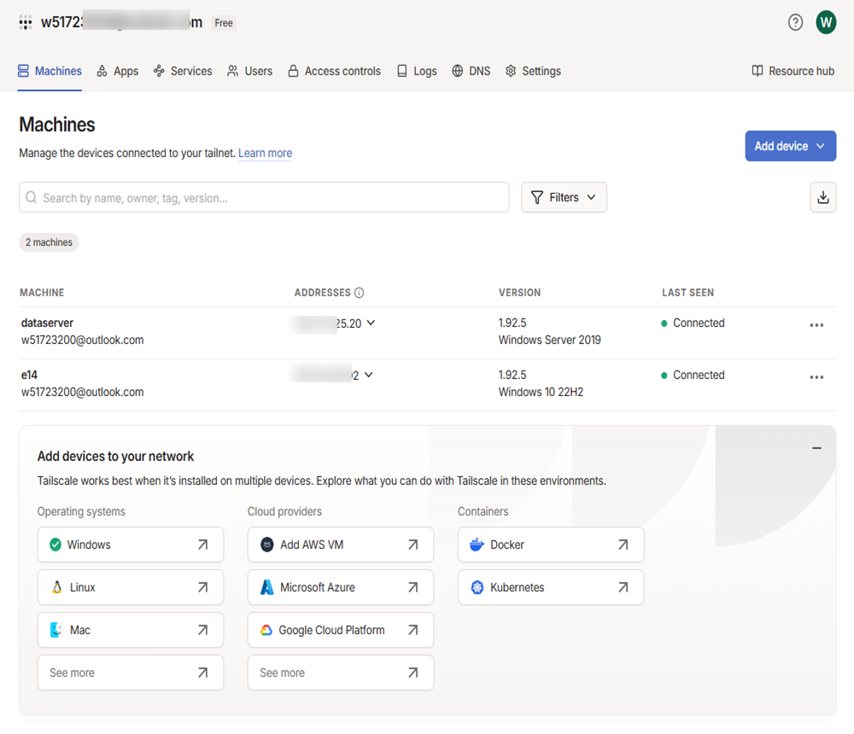The width and height of the screenshot is (854, 734).
Task: Click the help question mark icon
Action: coord(795,22)
